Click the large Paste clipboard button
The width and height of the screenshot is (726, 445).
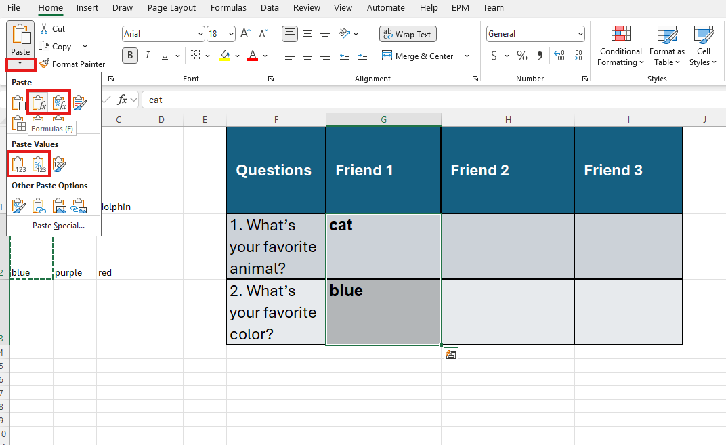(x=20, y=40)
